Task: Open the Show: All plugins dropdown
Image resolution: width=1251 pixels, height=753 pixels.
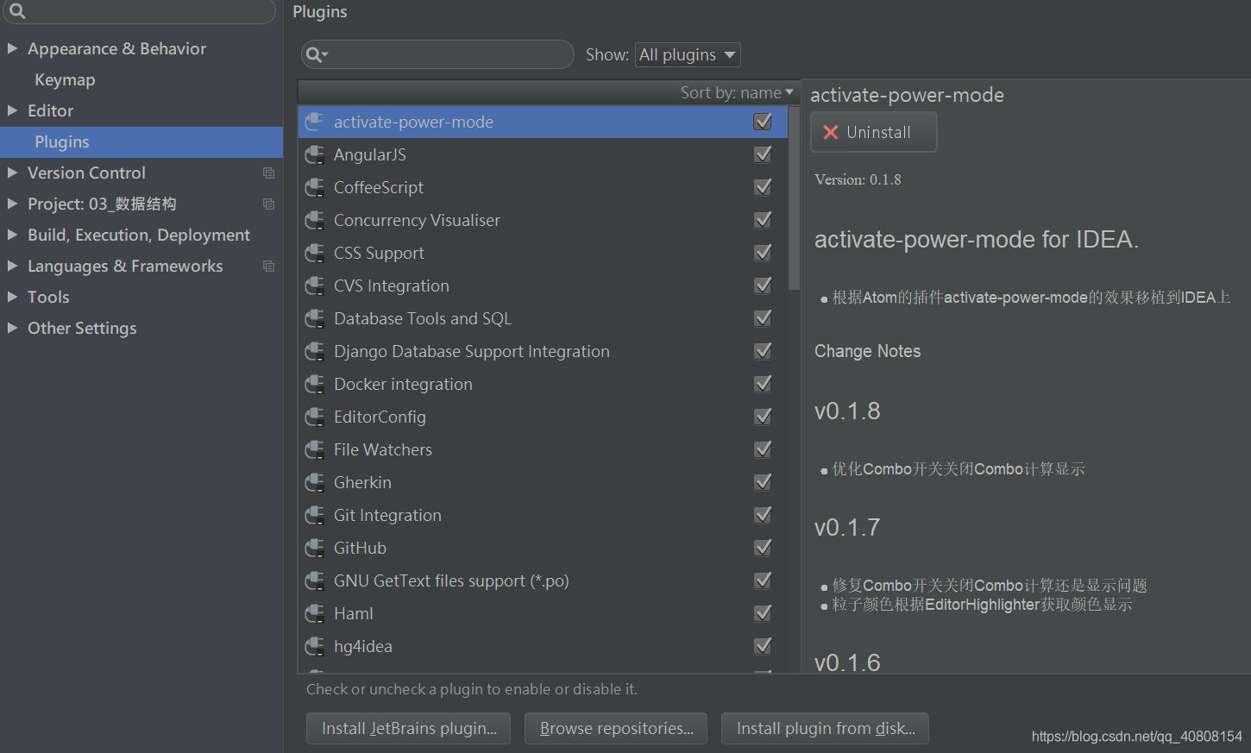Action: pyautogui.click(x=688, y=54)
